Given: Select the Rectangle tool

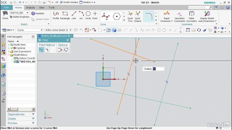Looking at the screenshot, I should coord(65,15).
